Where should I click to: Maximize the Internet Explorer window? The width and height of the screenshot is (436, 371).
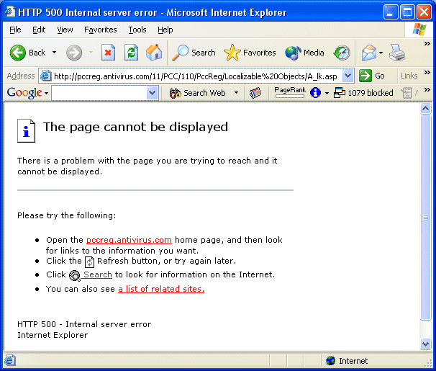[407, 12]
